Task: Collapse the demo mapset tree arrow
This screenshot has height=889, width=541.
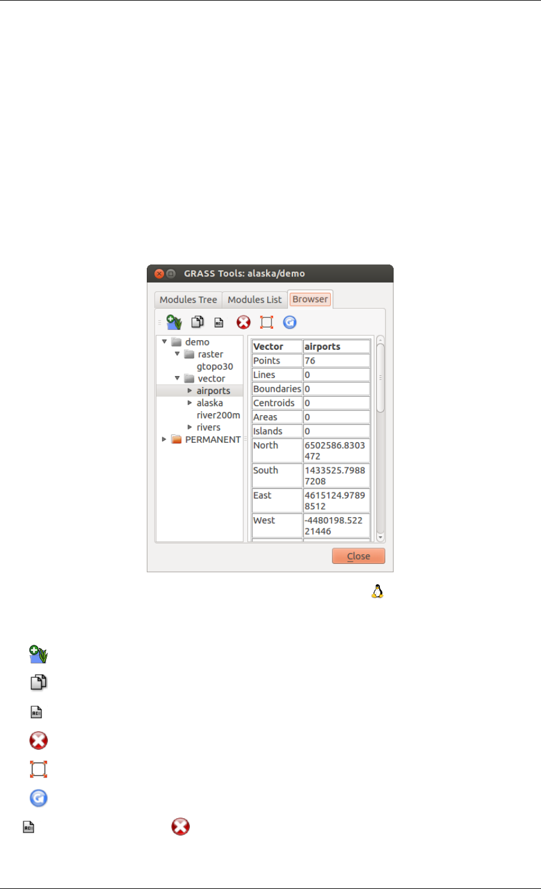Action: pyautogui.click(x=164, y=342)
